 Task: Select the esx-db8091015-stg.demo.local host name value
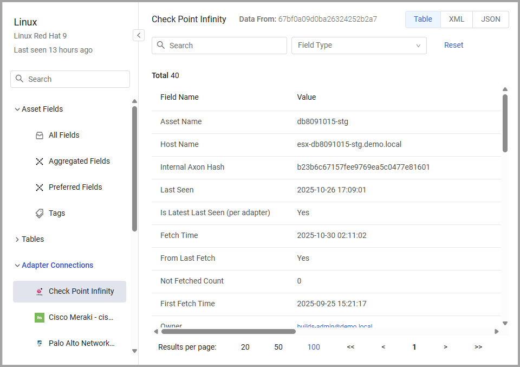[349, 144]
